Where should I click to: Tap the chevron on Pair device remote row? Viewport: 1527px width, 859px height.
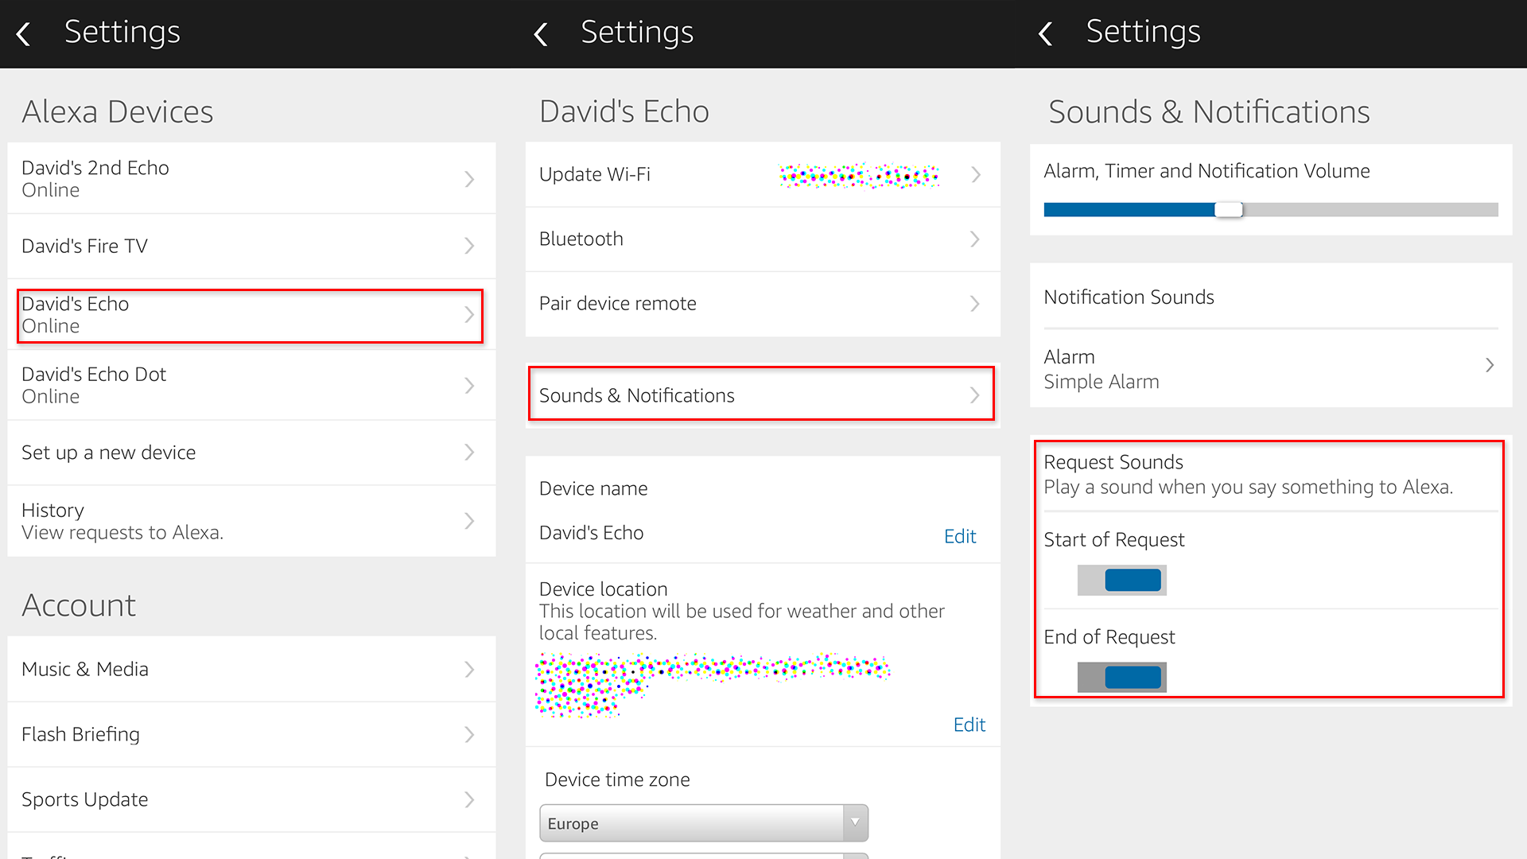(975, 304)
